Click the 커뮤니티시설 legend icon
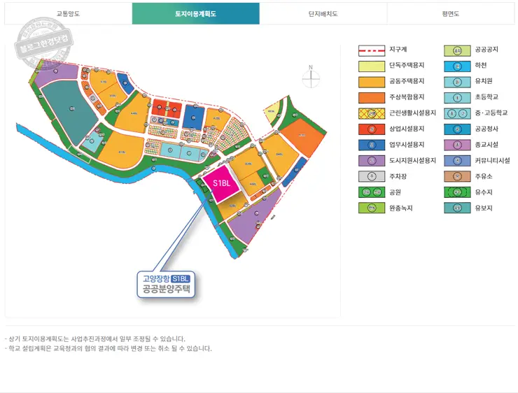Image resolution: width=518 pixels, height=393 pixels. pos(457,161)
